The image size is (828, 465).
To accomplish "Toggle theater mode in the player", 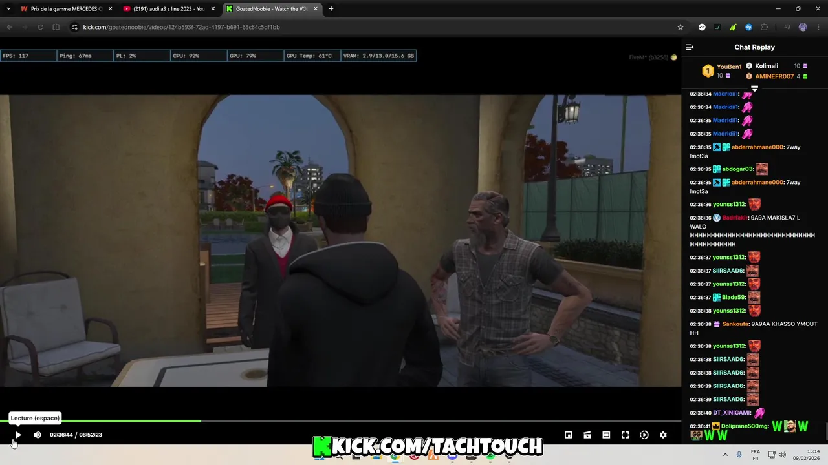I will (606, 435).
